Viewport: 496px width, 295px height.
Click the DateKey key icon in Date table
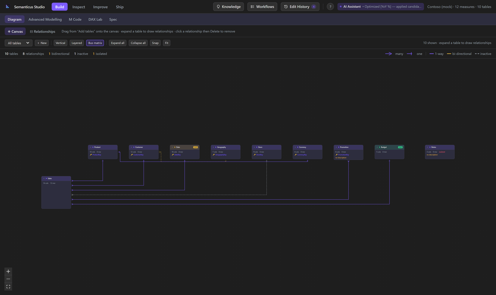pos(172,155)
